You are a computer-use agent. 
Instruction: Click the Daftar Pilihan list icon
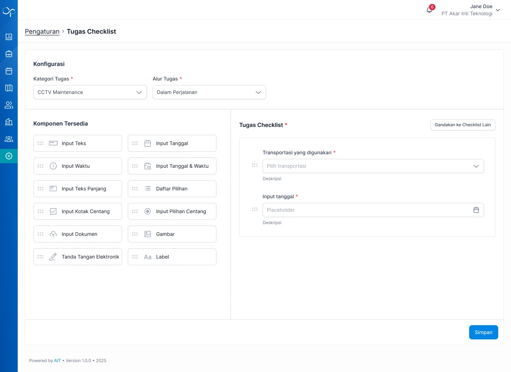[x=148, y=189]
